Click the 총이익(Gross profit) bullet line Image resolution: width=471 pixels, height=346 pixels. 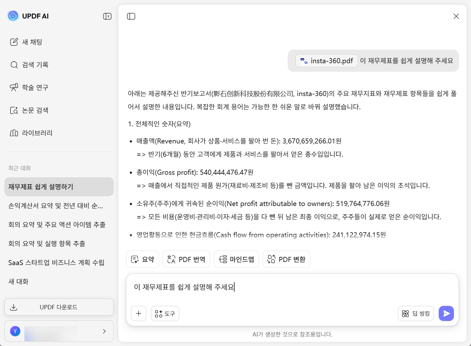pos(195,172)
